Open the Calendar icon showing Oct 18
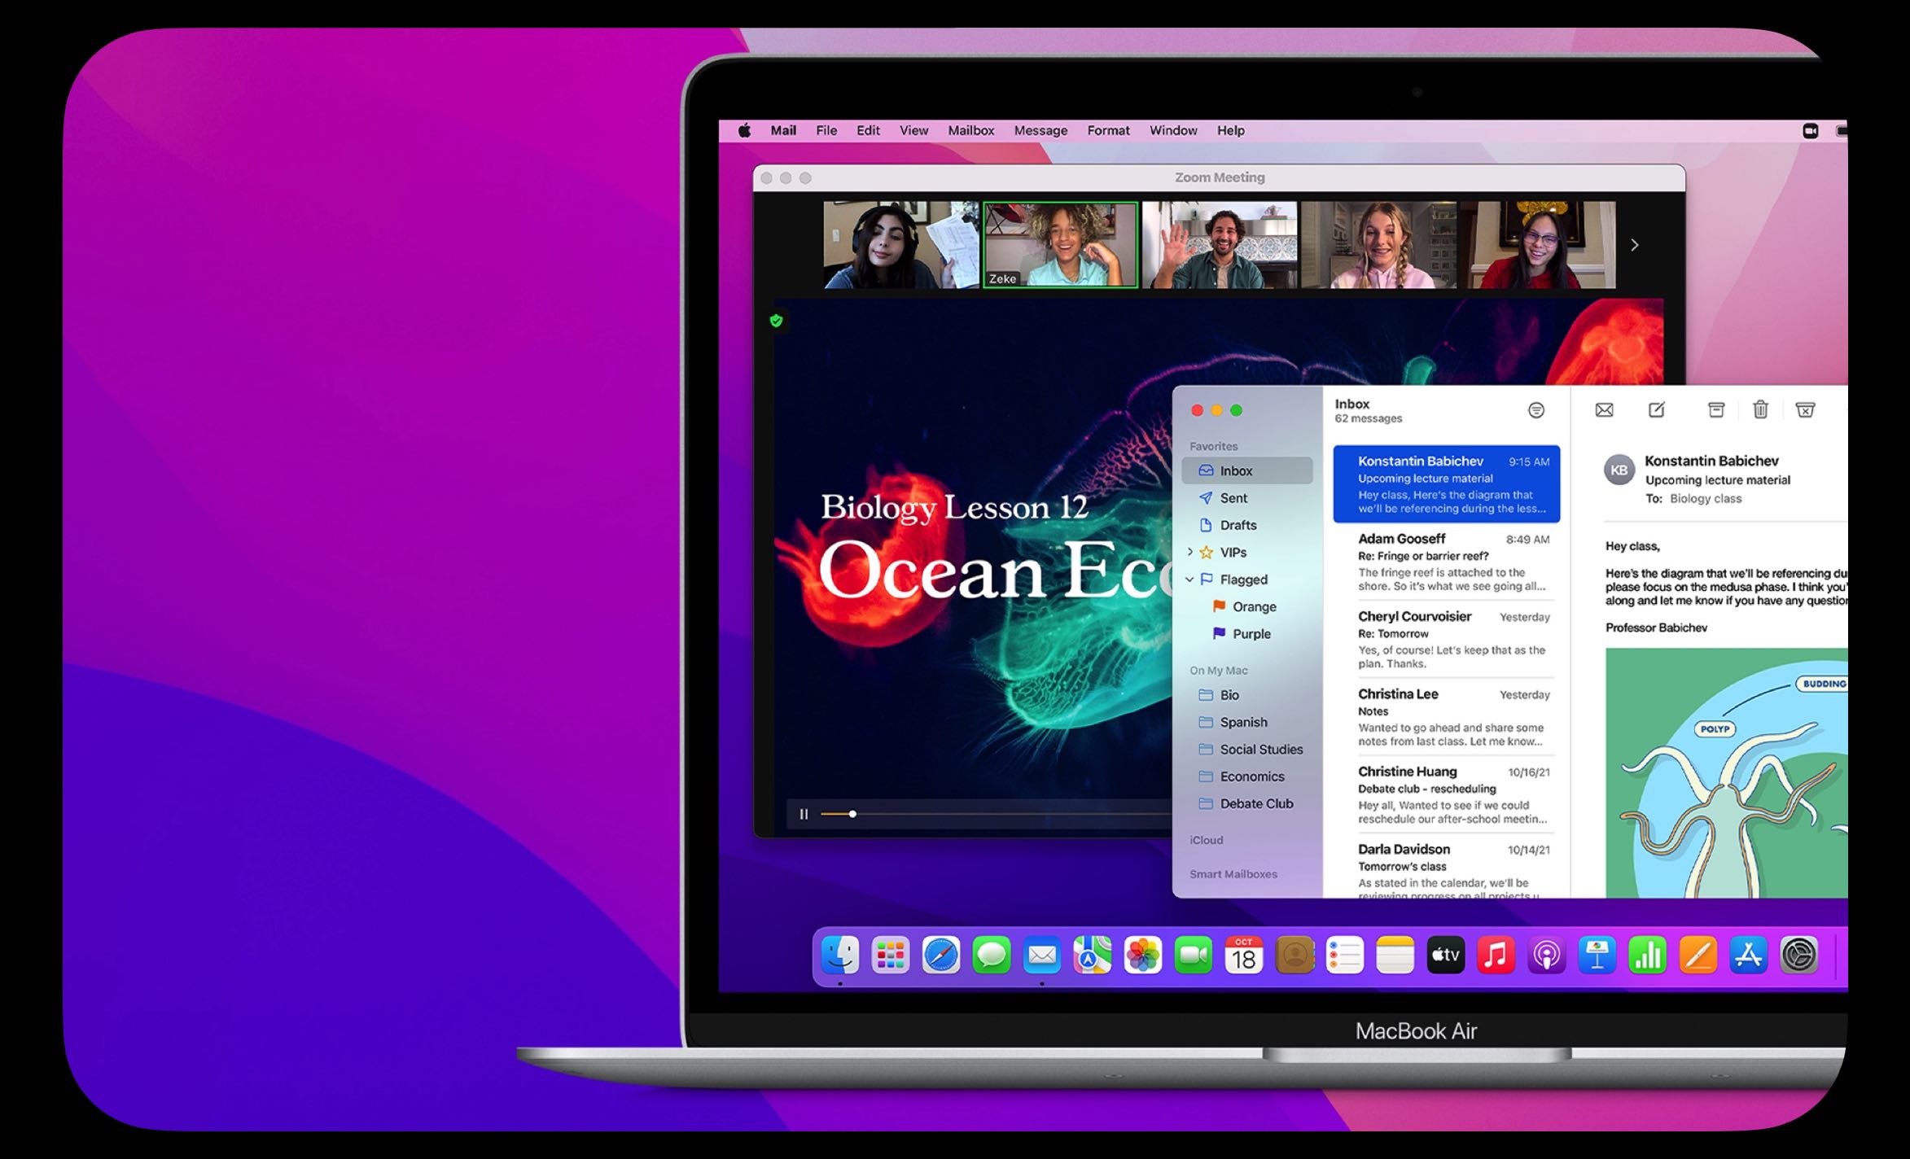The width and height of the screenshot is (1910, 1159). pyautogui.click(x=1244, y=956)
